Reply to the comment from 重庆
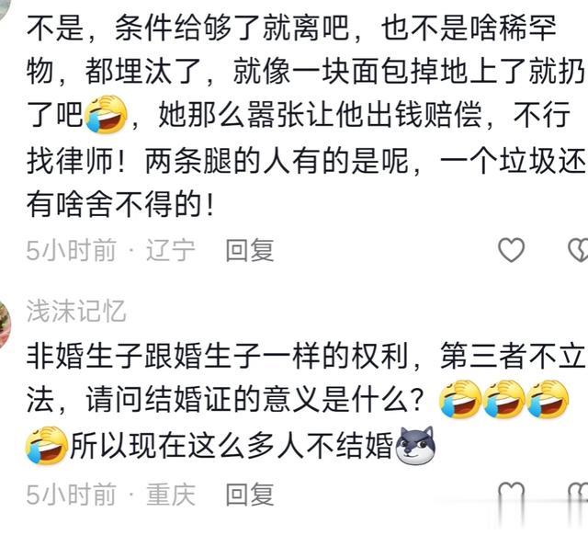The width and height of the screenshot is (588, 535). point(250,495)
